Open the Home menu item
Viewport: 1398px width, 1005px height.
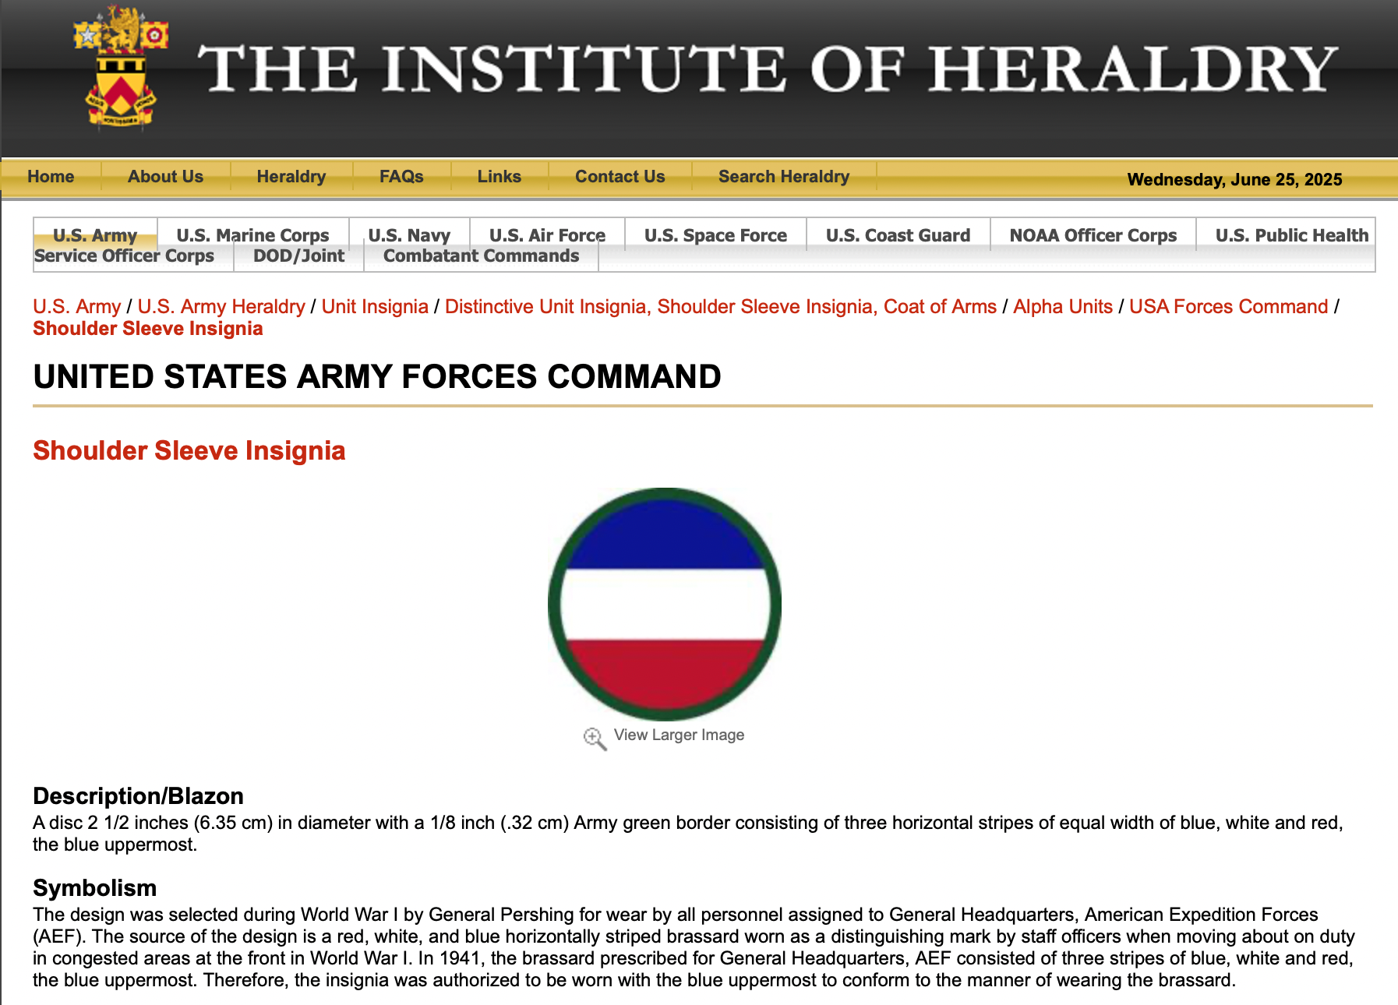(51, 177)
